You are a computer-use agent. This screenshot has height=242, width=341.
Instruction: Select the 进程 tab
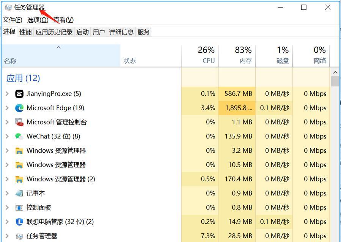pyautogui.click(x=9, y=31)
